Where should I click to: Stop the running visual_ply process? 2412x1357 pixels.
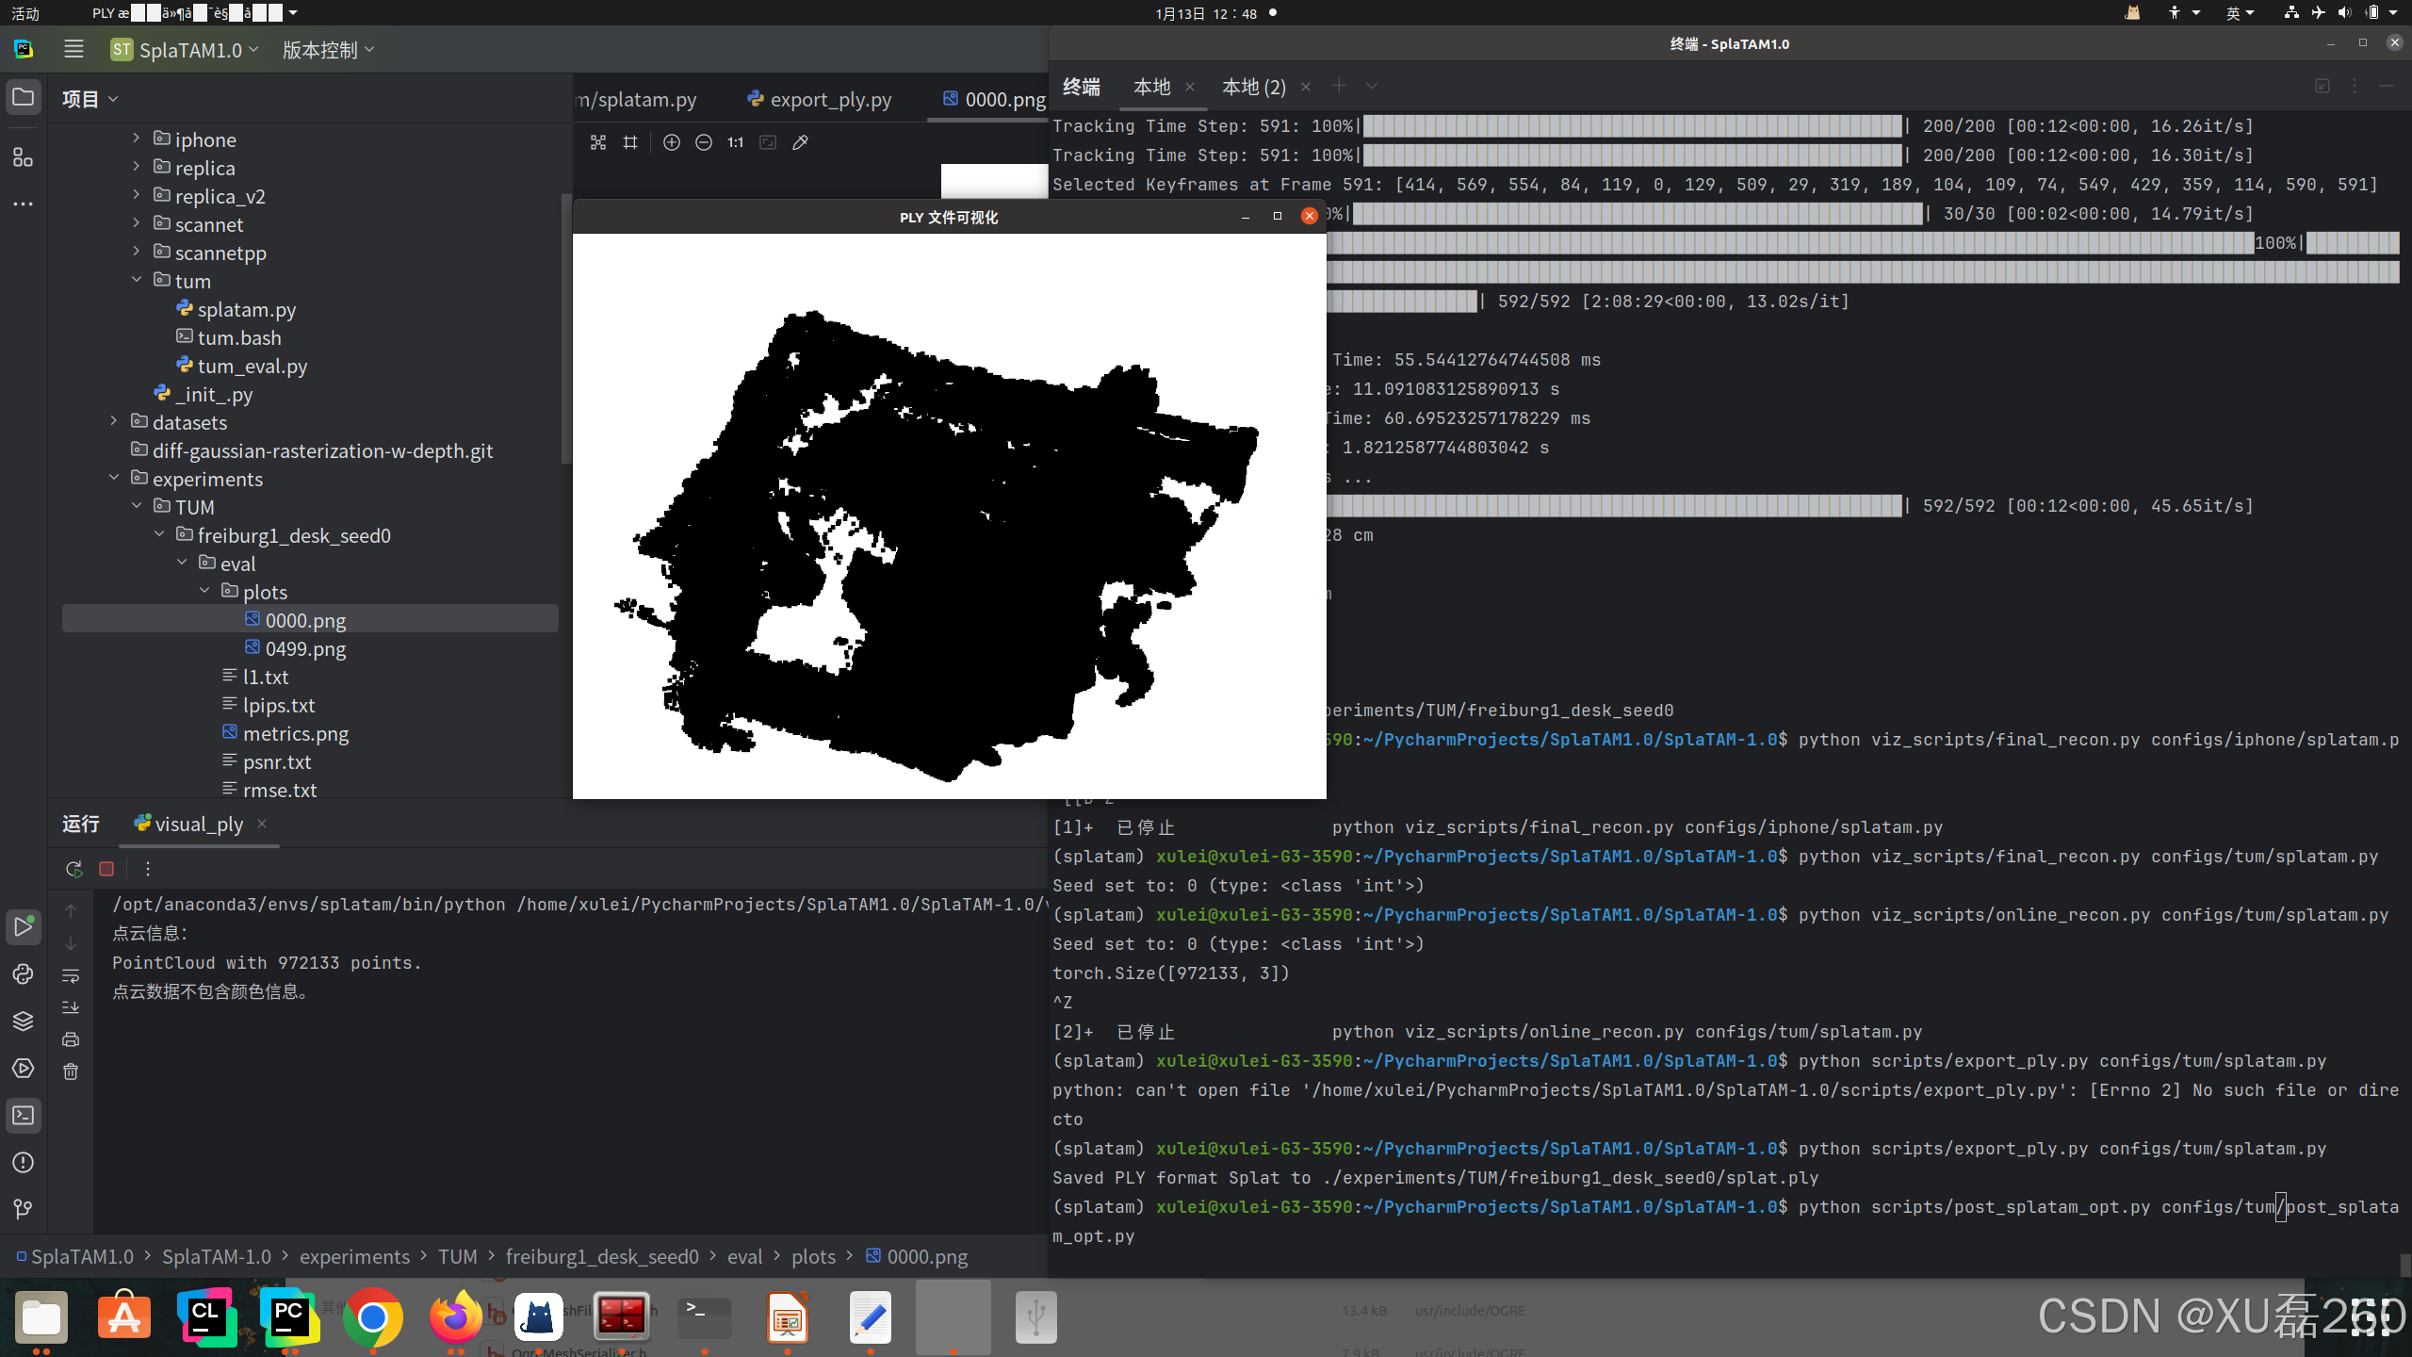pyautogui.click(x=106, y=869)
